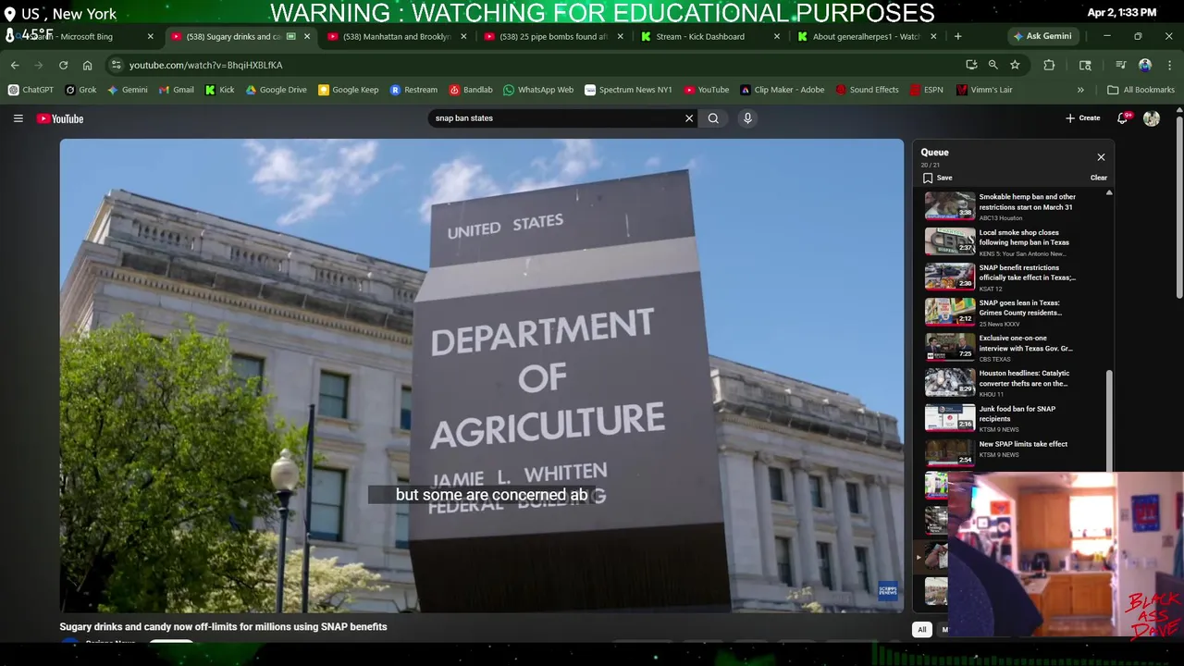
Task: Play queue video Exclusive one-on-one interview Texas Gov
Action: point(1015,347)
